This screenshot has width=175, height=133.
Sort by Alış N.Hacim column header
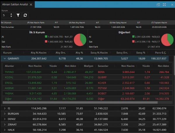pos(38,53)
